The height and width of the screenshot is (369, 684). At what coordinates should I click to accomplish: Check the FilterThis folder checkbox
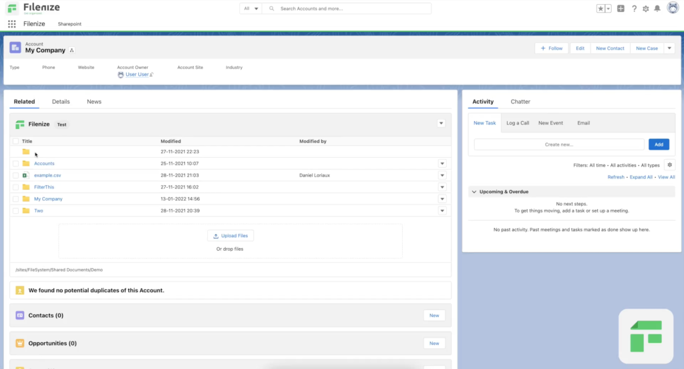pos(16,187)
